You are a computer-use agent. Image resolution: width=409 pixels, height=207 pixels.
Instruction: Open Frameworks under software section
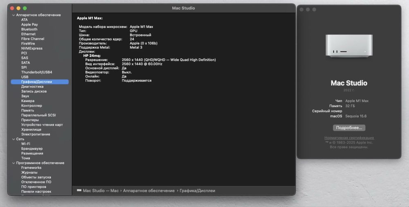tap(31, 168)
